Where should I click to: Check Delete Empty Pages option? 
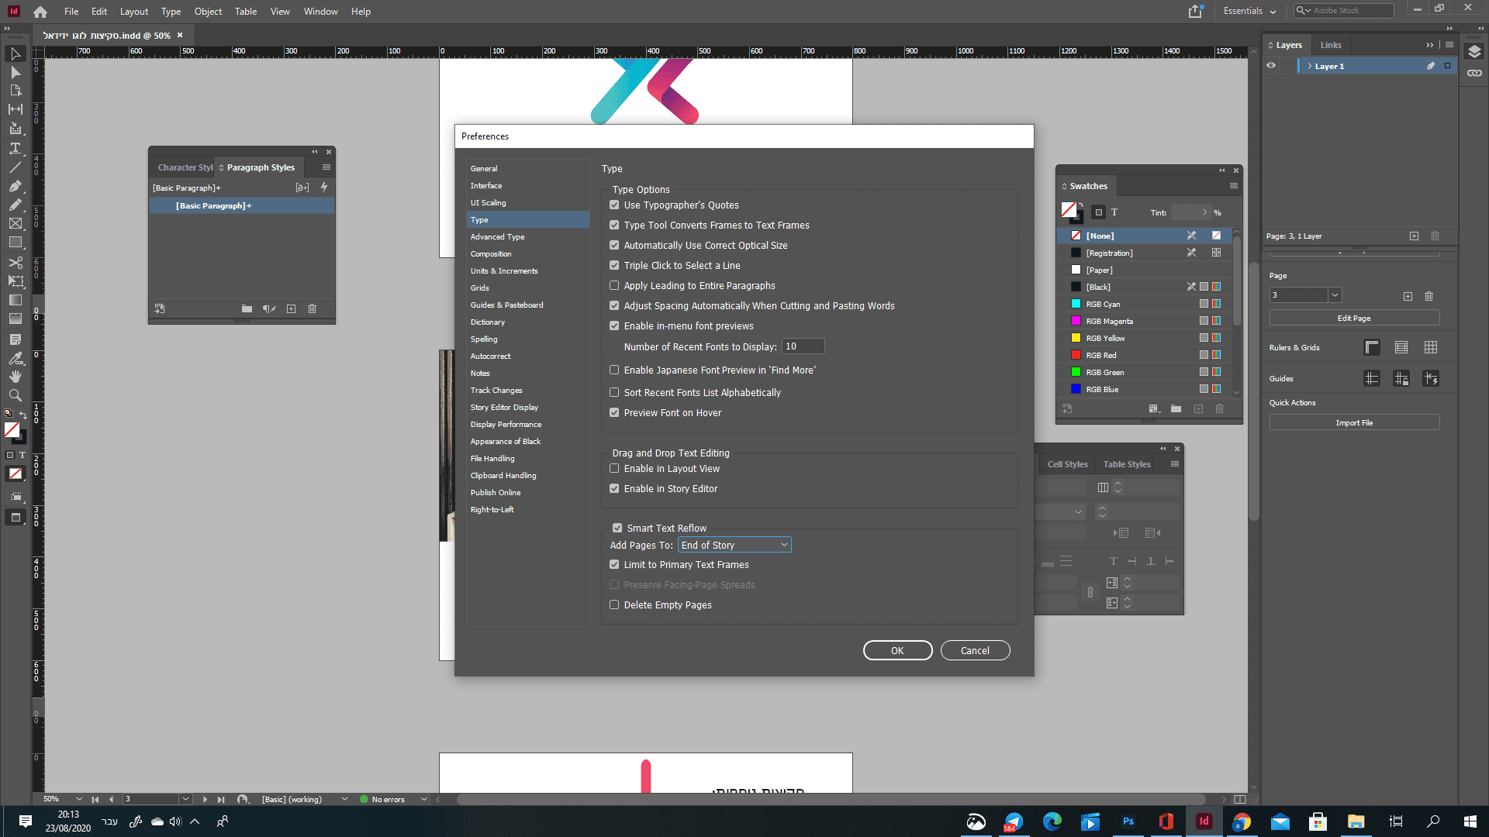[x=614, y=605]
